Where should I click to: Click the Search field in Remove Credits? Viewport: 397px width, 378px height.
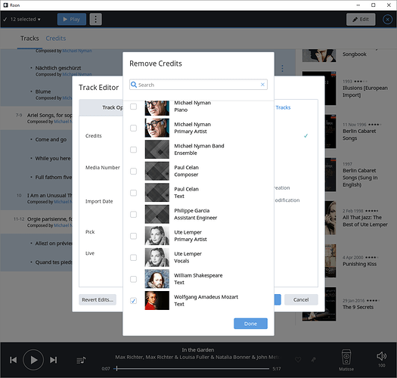(x=198, y=85)
